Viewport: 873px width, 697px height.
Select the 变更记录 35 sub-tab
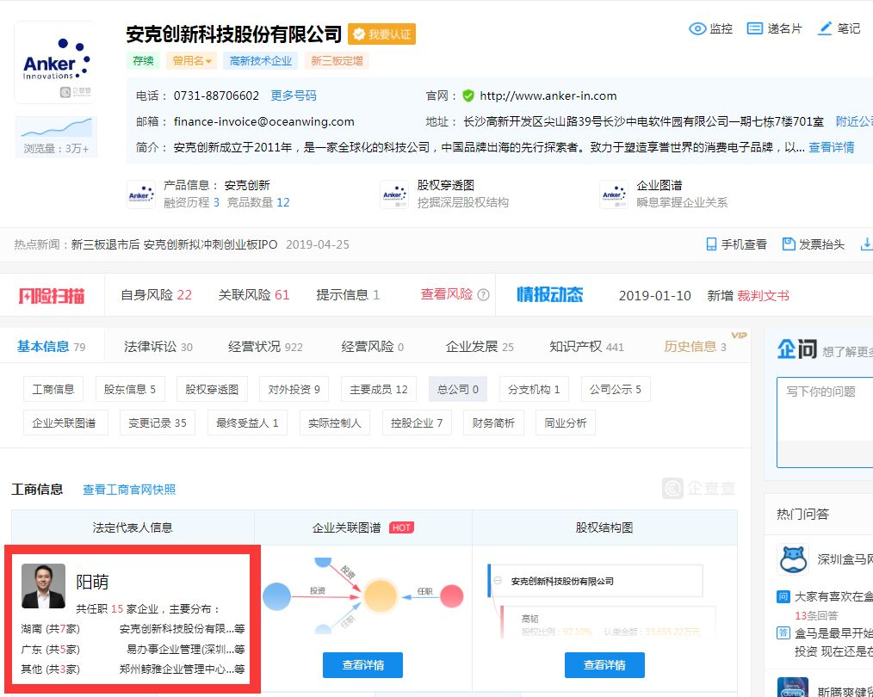[158, 423]
